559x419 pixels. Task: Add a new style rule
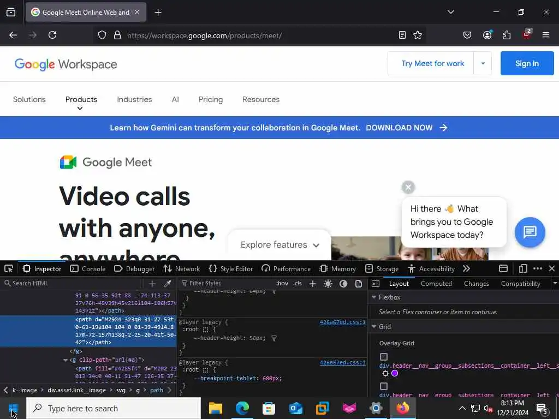click(313, 284)
